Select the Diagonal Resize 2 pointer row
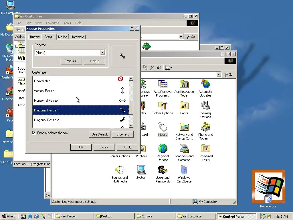The width and height of the screenshot is (293, 220). click(80, 120)
